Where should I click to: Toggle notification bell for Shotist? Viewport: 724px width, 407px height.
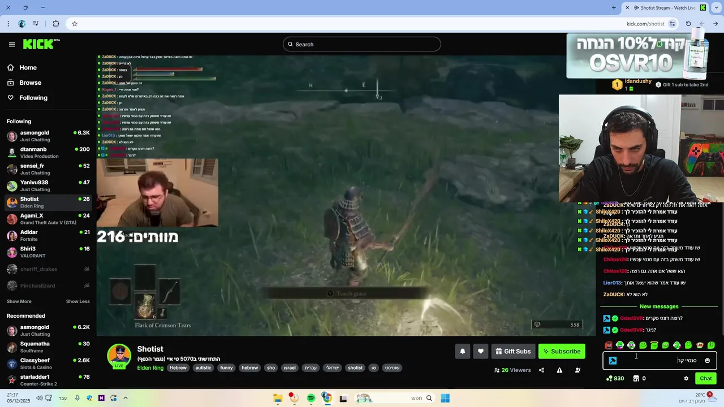click(463, 351)
